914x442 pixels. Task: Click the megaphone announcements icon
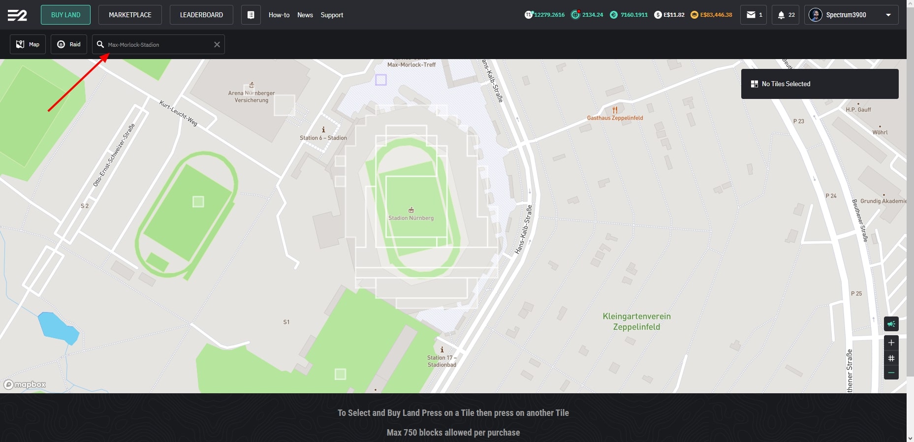coord(891,324)
